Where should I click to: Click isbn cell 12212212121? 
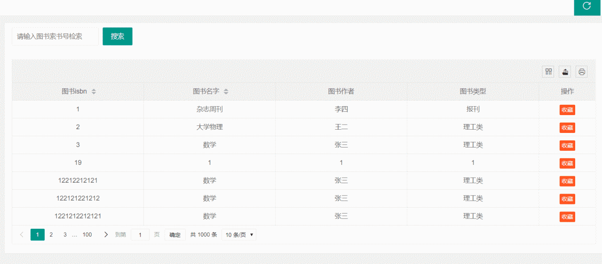pyautogui.click(x=78, y=180)
